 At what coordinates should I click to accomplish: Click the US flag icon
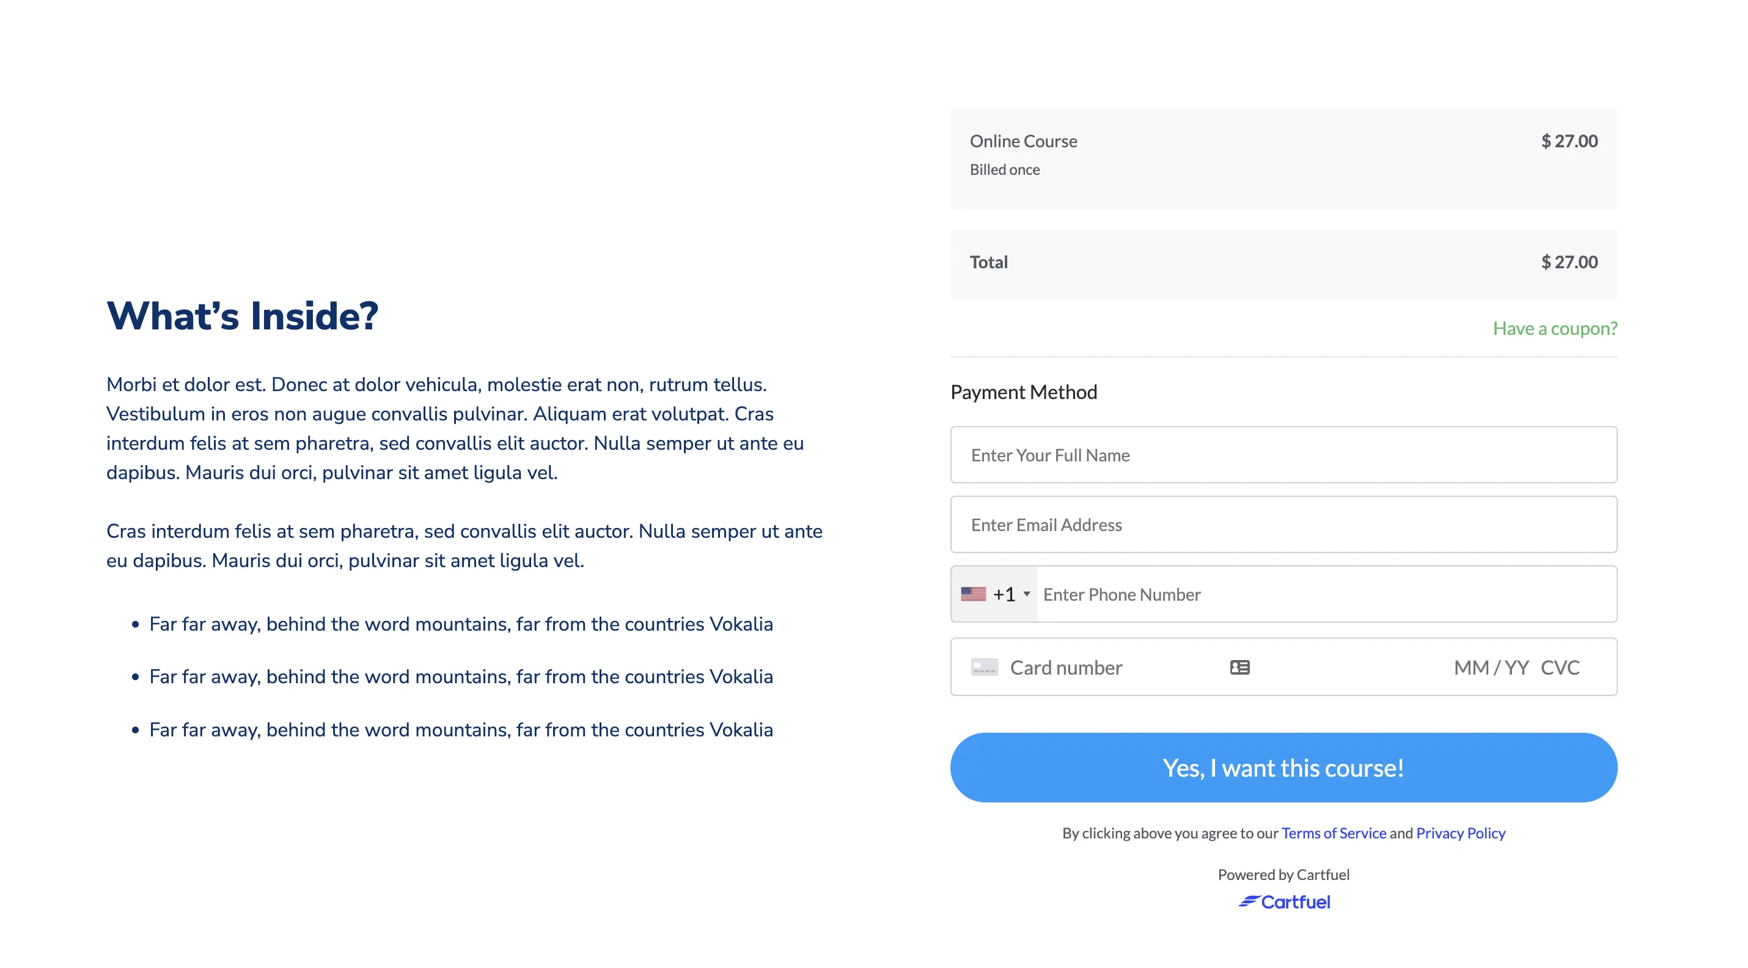click(x=973, y=593)
